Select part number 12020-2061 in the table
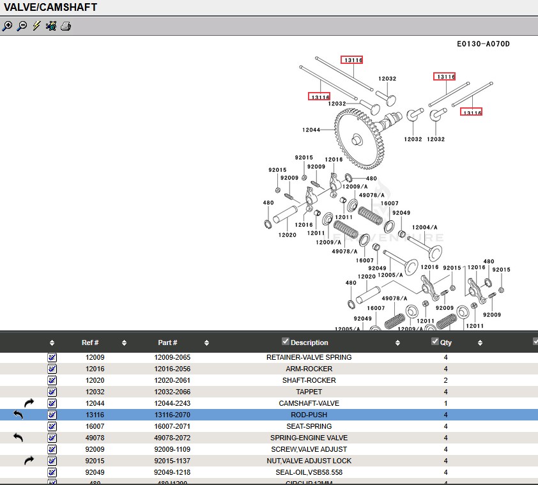 pos(173,380)
